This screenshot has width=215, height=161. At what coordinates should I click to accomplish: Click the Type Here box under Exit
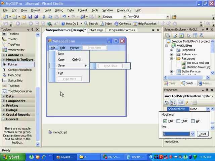pyautogui.click(x=70, y=79)
